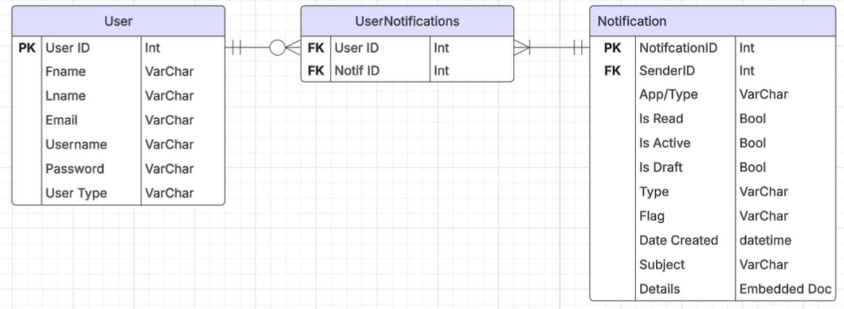Select the User table header
This screenshot has height=309, width=844.
(118, 21)
